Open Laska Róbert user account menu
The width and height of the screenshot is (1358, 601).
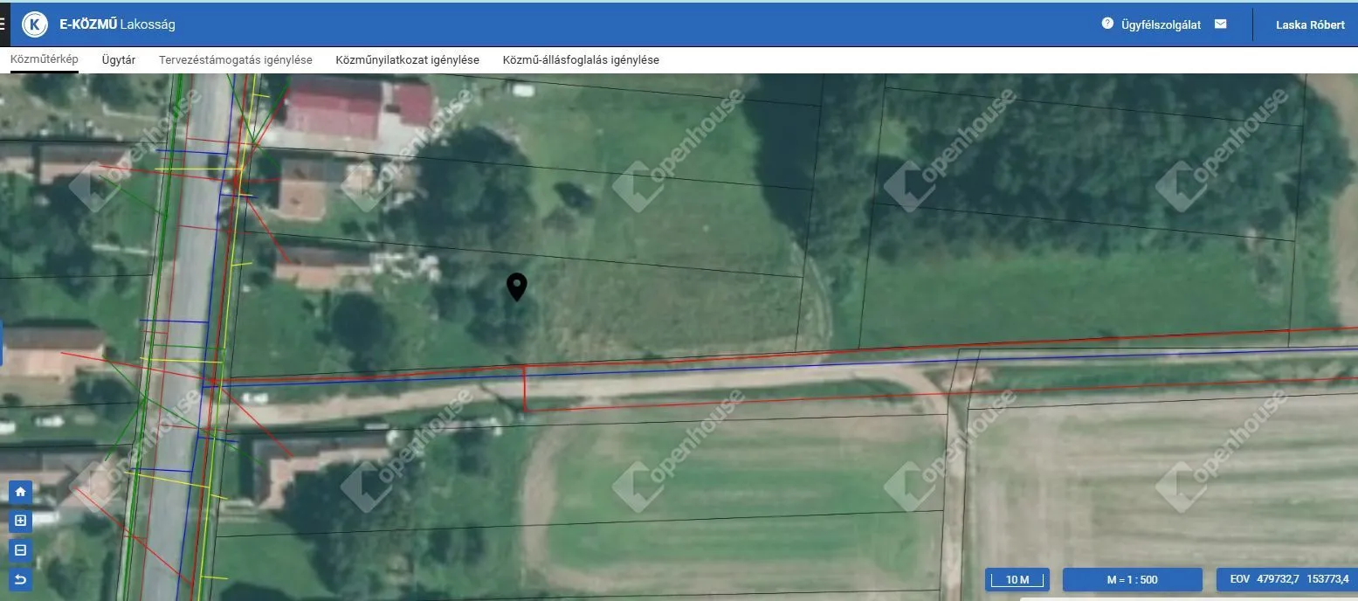[x=1310, y=24]
